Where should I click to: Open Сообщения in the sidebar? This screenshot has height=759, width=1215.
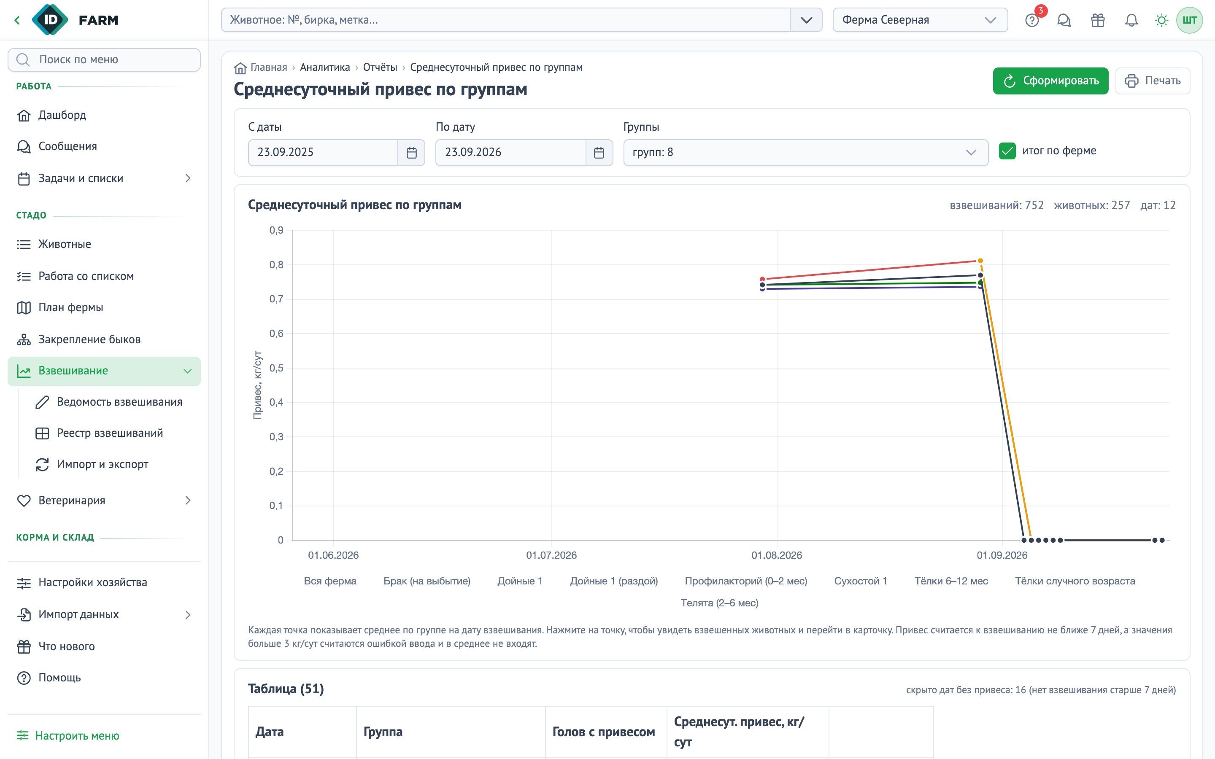pyautogui.click(x=104, y=146)
